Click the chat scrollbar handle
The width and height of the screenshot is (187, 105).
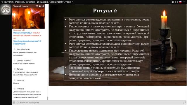click(x=48, y=98)
